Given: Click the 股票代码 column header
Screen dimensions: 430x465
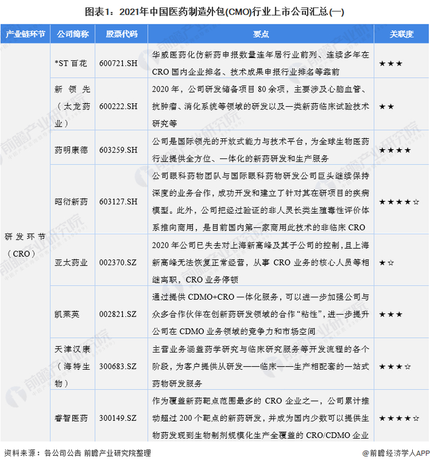Looking at the screenshot, I should (x=122, y=34).
